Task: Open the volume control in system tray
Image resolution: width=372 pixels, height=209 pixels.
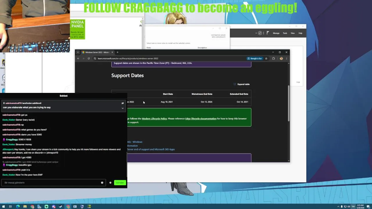Action: (x=349, y=207)
